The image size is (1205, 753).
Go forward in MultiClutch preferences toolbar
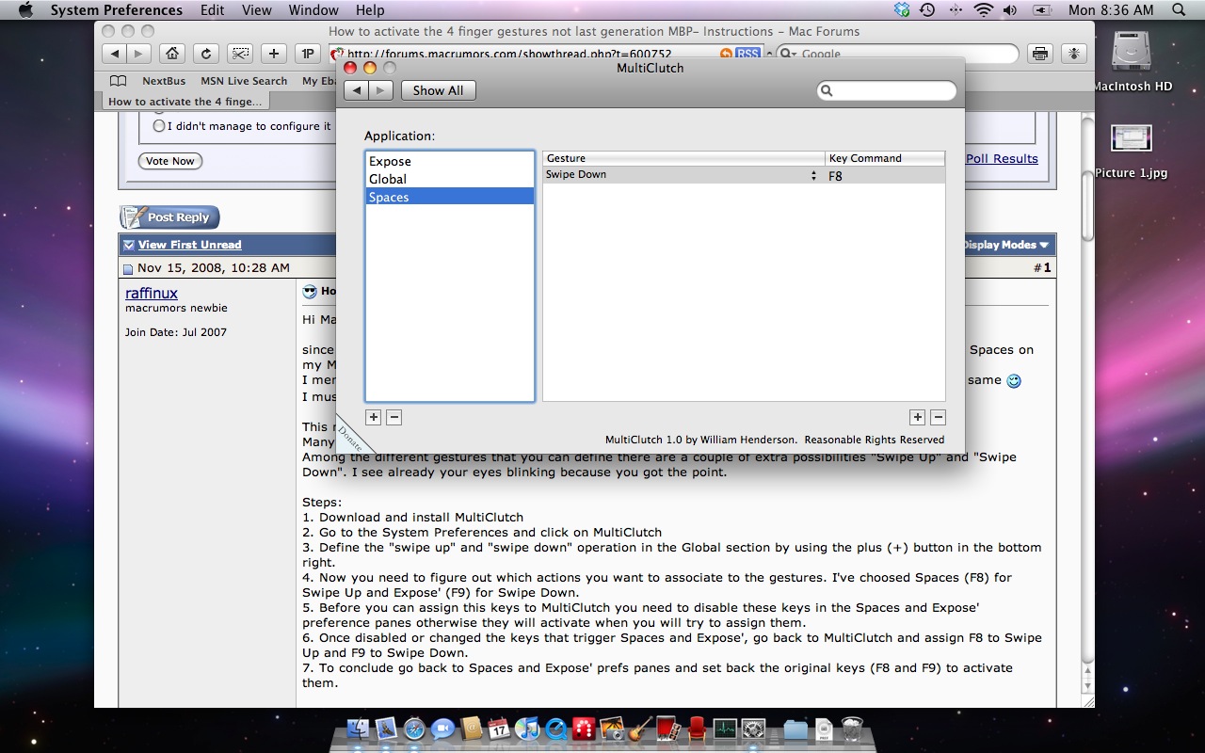click(x=380, y=90)
